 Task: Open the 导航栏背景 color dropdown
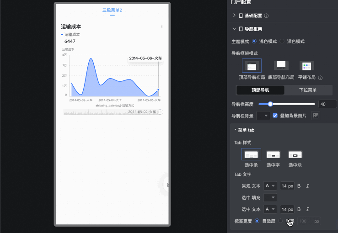click(x=263, y=116)
